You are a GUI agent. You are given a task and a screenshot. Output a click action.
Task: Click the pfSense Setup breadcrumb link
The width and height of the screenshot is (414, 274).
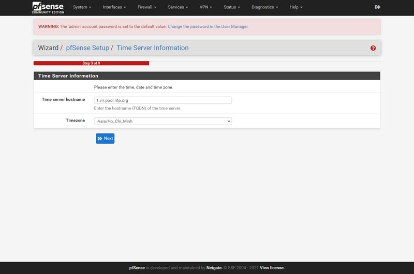point(87,48)
